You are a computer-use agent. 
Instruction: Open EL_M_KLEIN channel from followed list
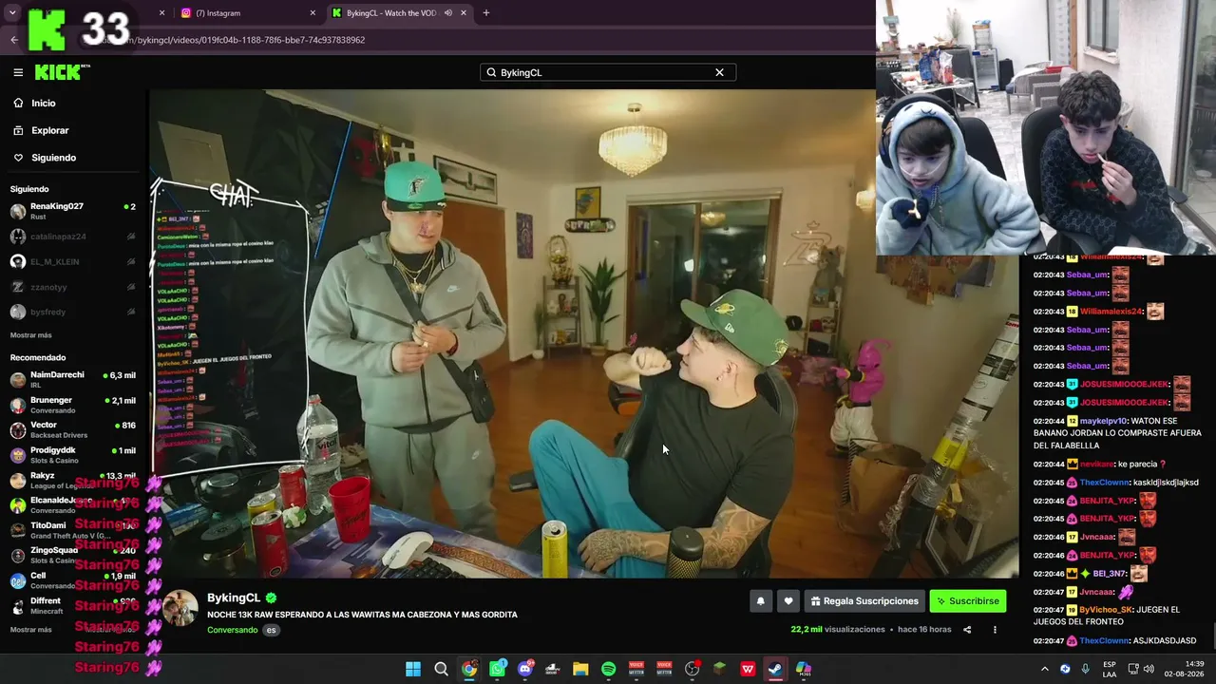[72, 262]
